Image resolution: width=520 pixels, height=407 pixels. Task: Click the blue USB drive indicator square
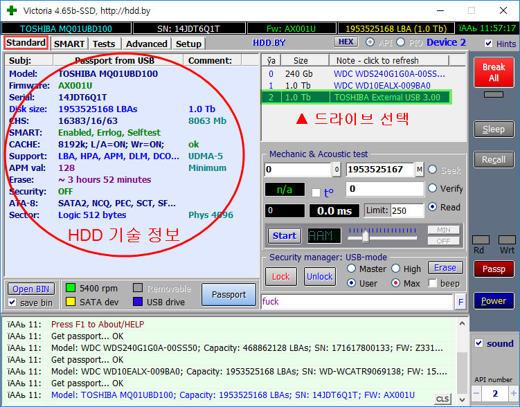coord(138,301)
